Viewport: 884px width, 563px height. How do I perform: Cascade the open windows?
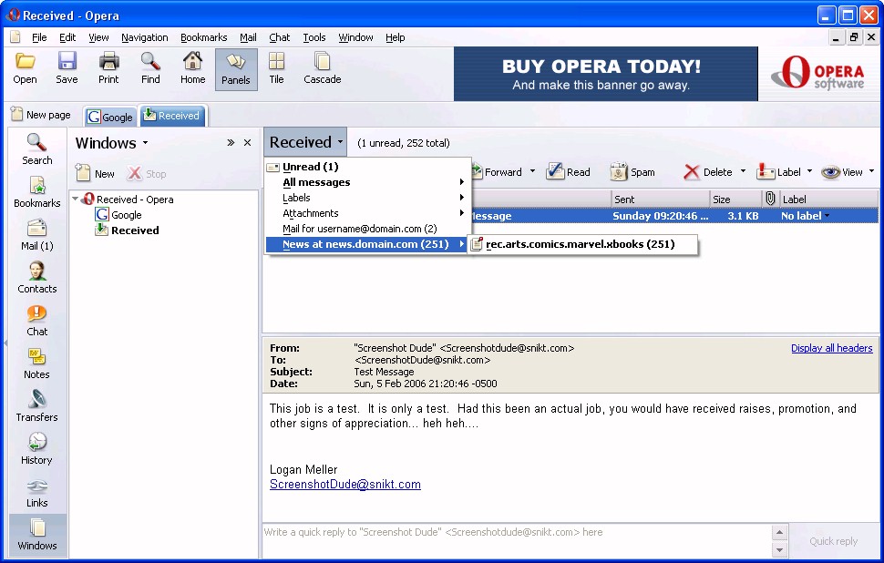coord(323,68)
